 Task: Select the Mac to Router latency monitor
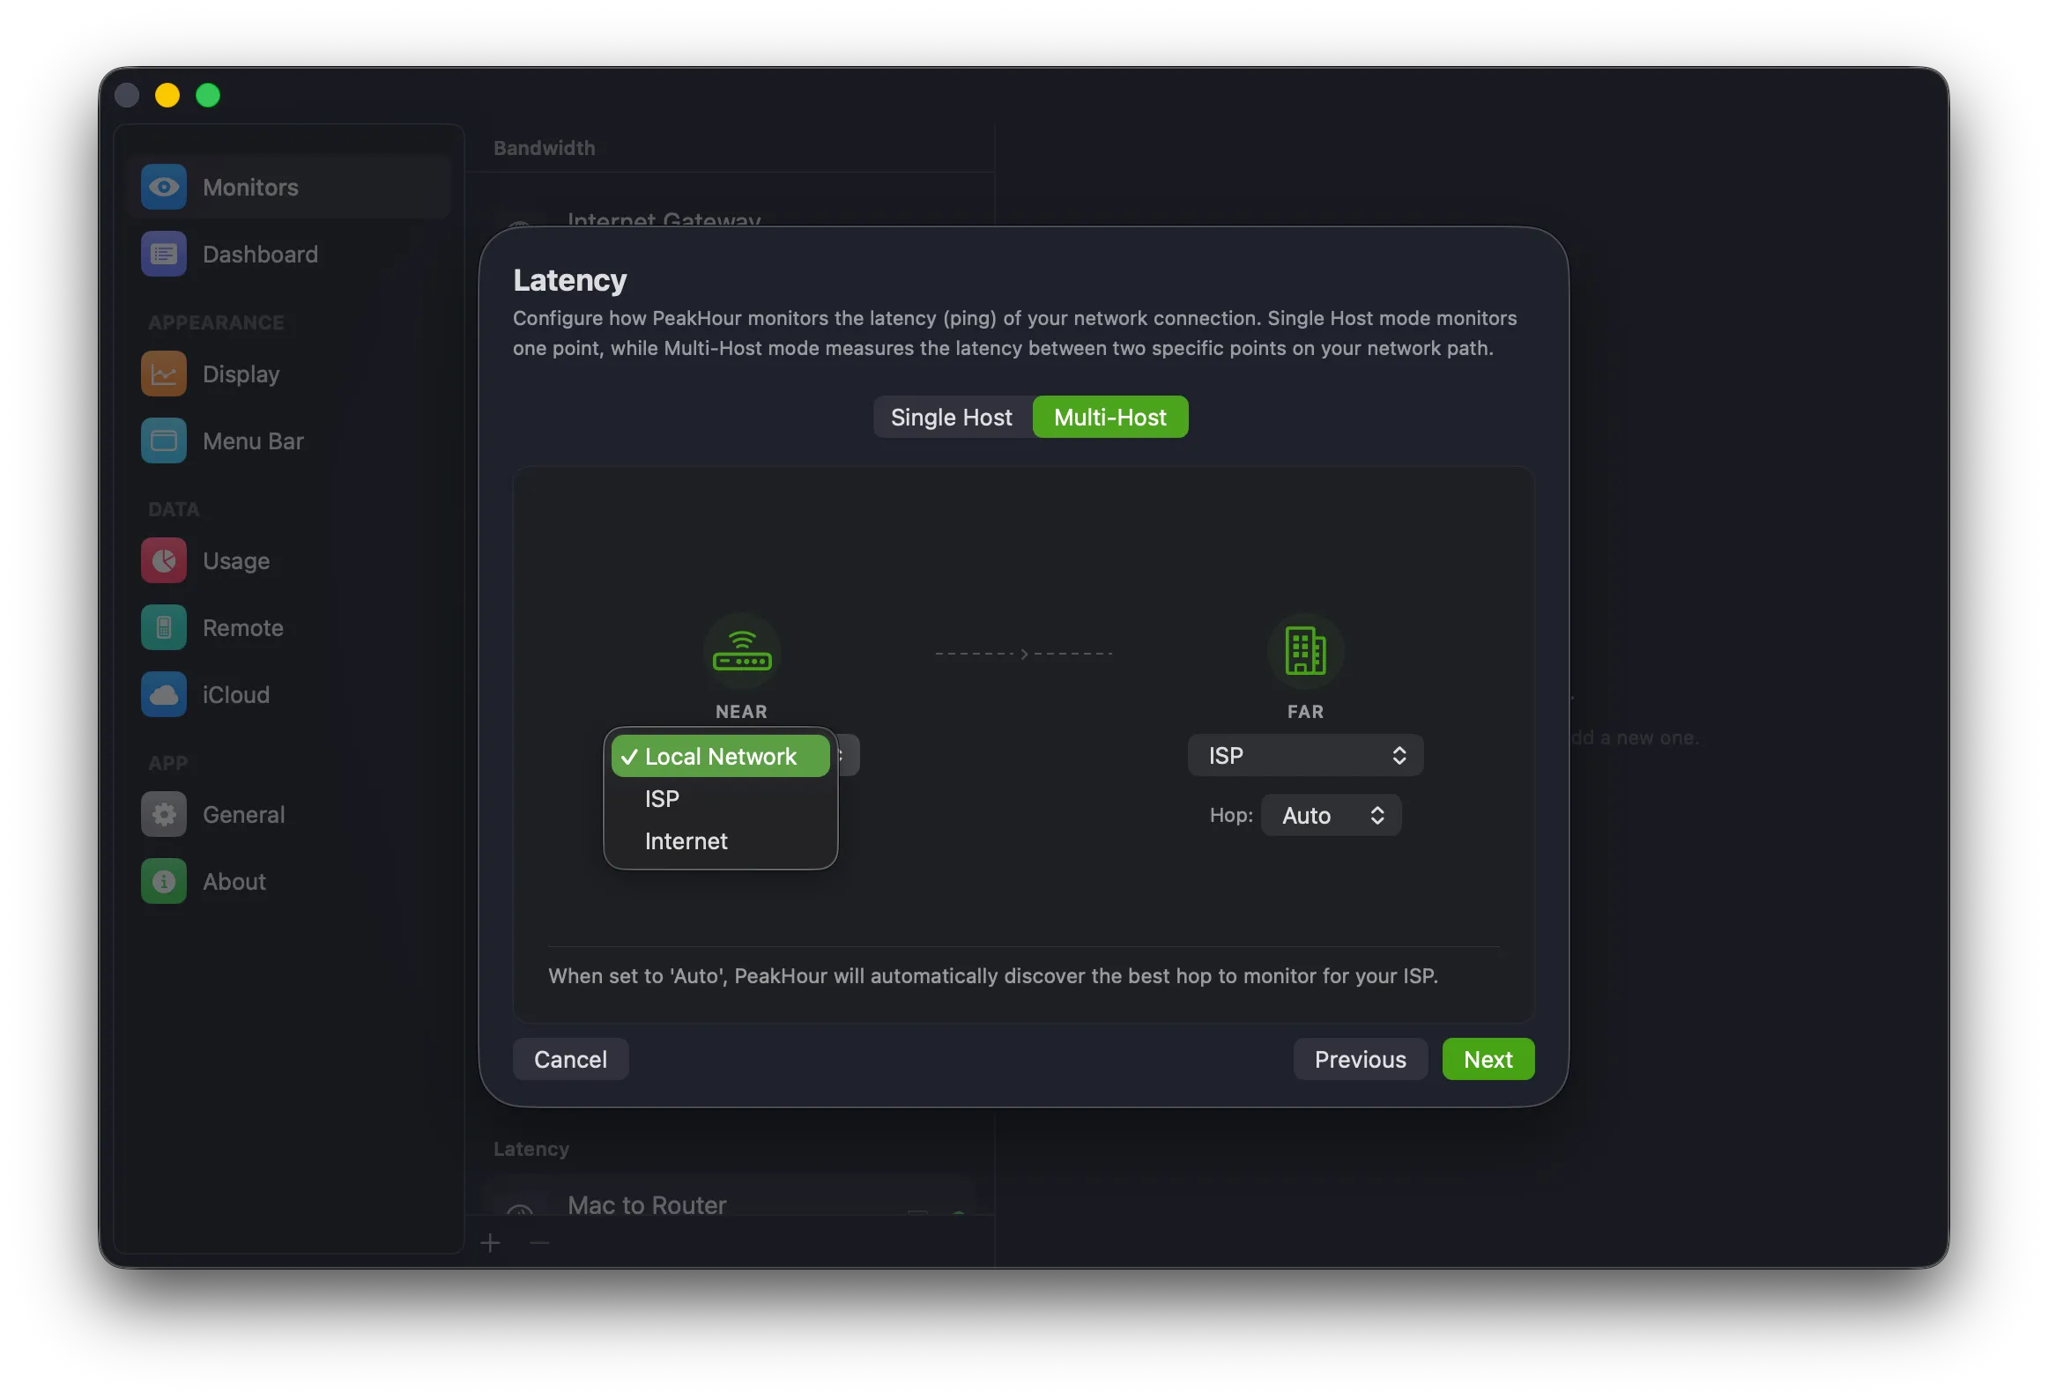click(x=730, y=1196)
